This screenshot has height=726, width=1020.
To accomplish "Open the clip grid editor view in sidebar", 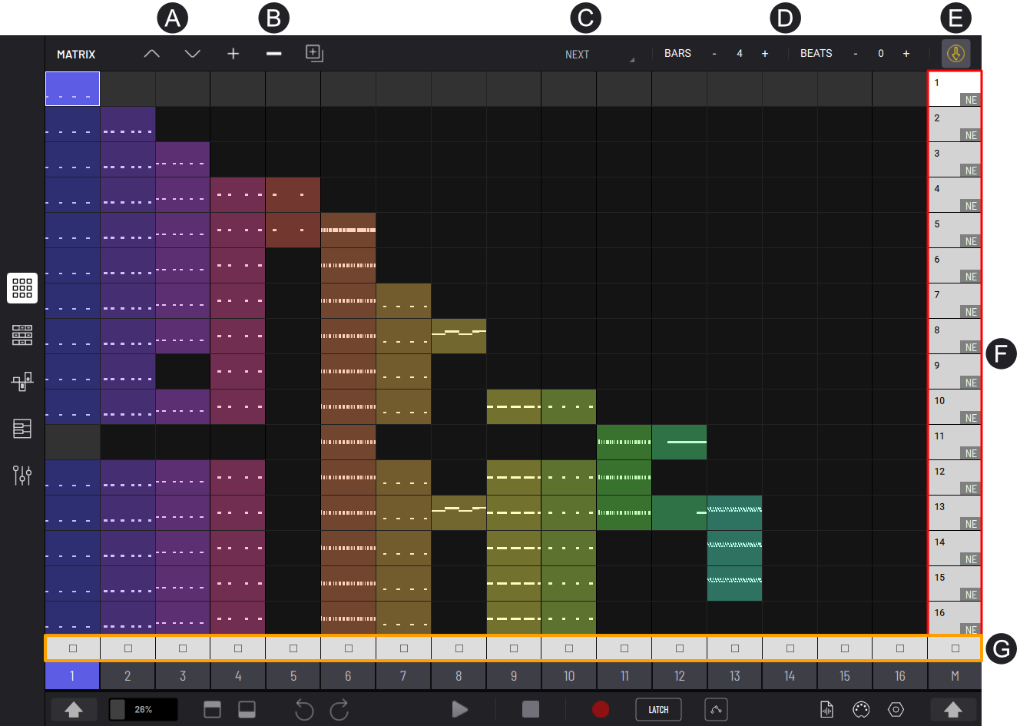I will click(22, 335).
